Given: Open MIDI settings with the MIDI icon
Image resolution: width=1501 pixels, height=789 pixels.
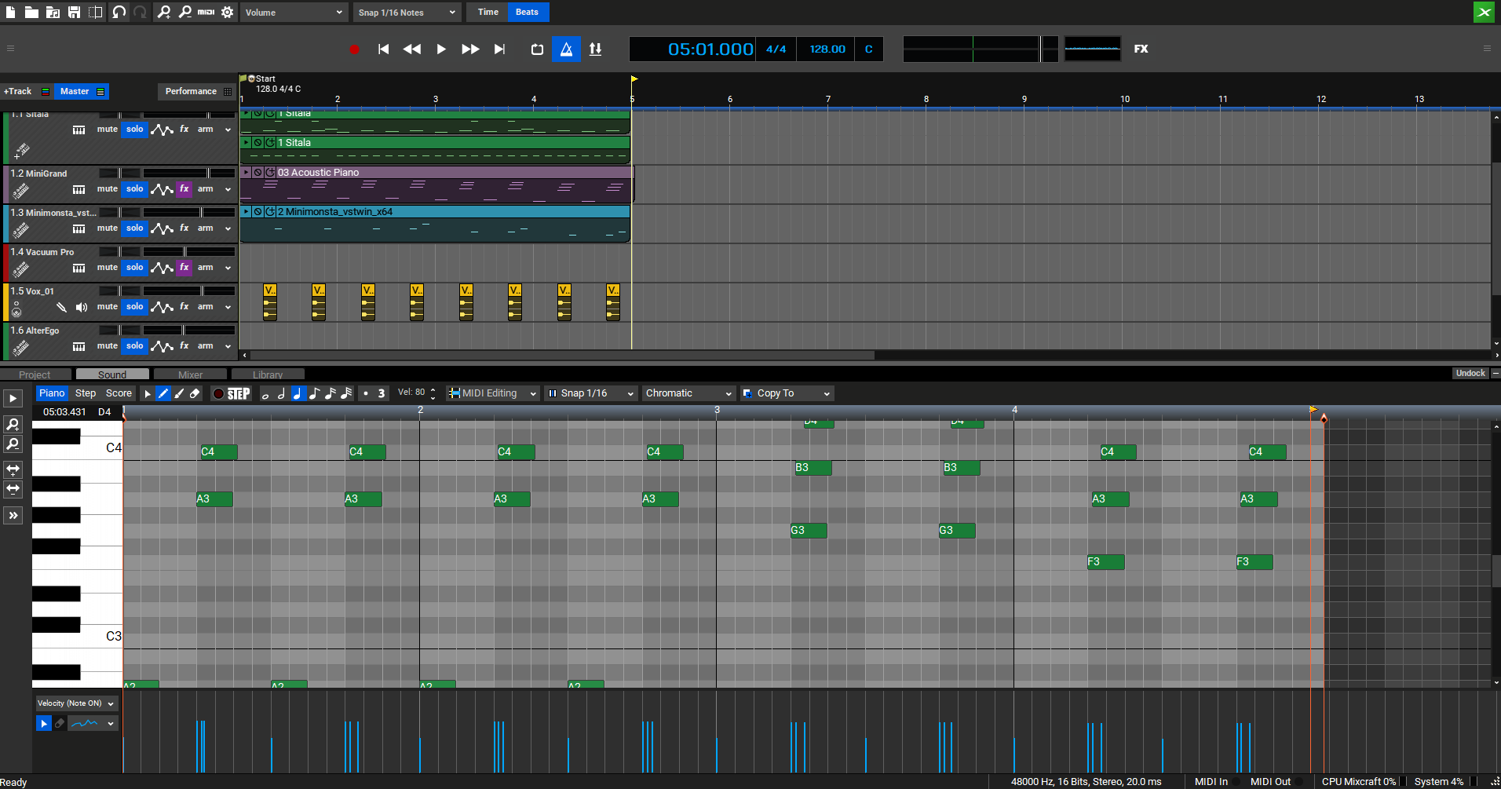Looking at the screenshot, I should (x=206, y=13).
